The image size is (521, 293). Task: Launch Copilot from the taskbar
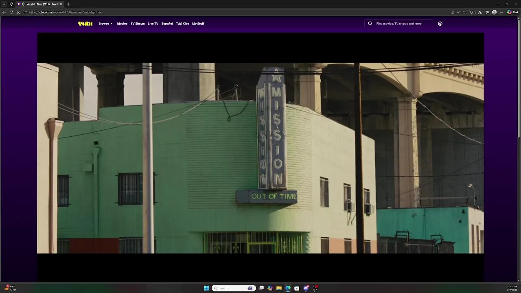coord(270,288)
